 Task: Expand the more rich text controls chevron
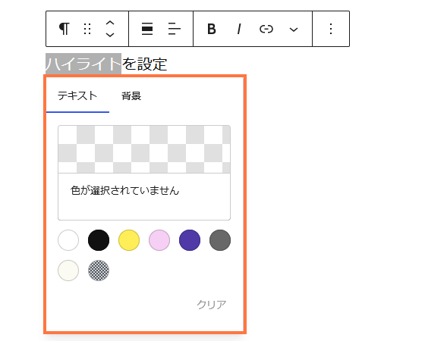pyautogui.click(x=294, y=30)
